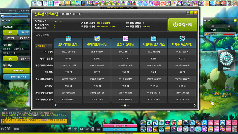The width and height of the screenshot is (238, 134).
Task: Click the 일괄 소환 해제 button
Action: 24,38
